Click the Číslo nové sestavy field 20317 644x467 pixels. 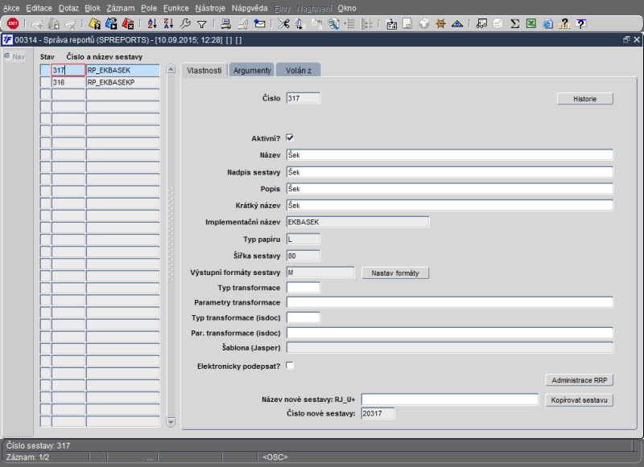pos(378,413)
